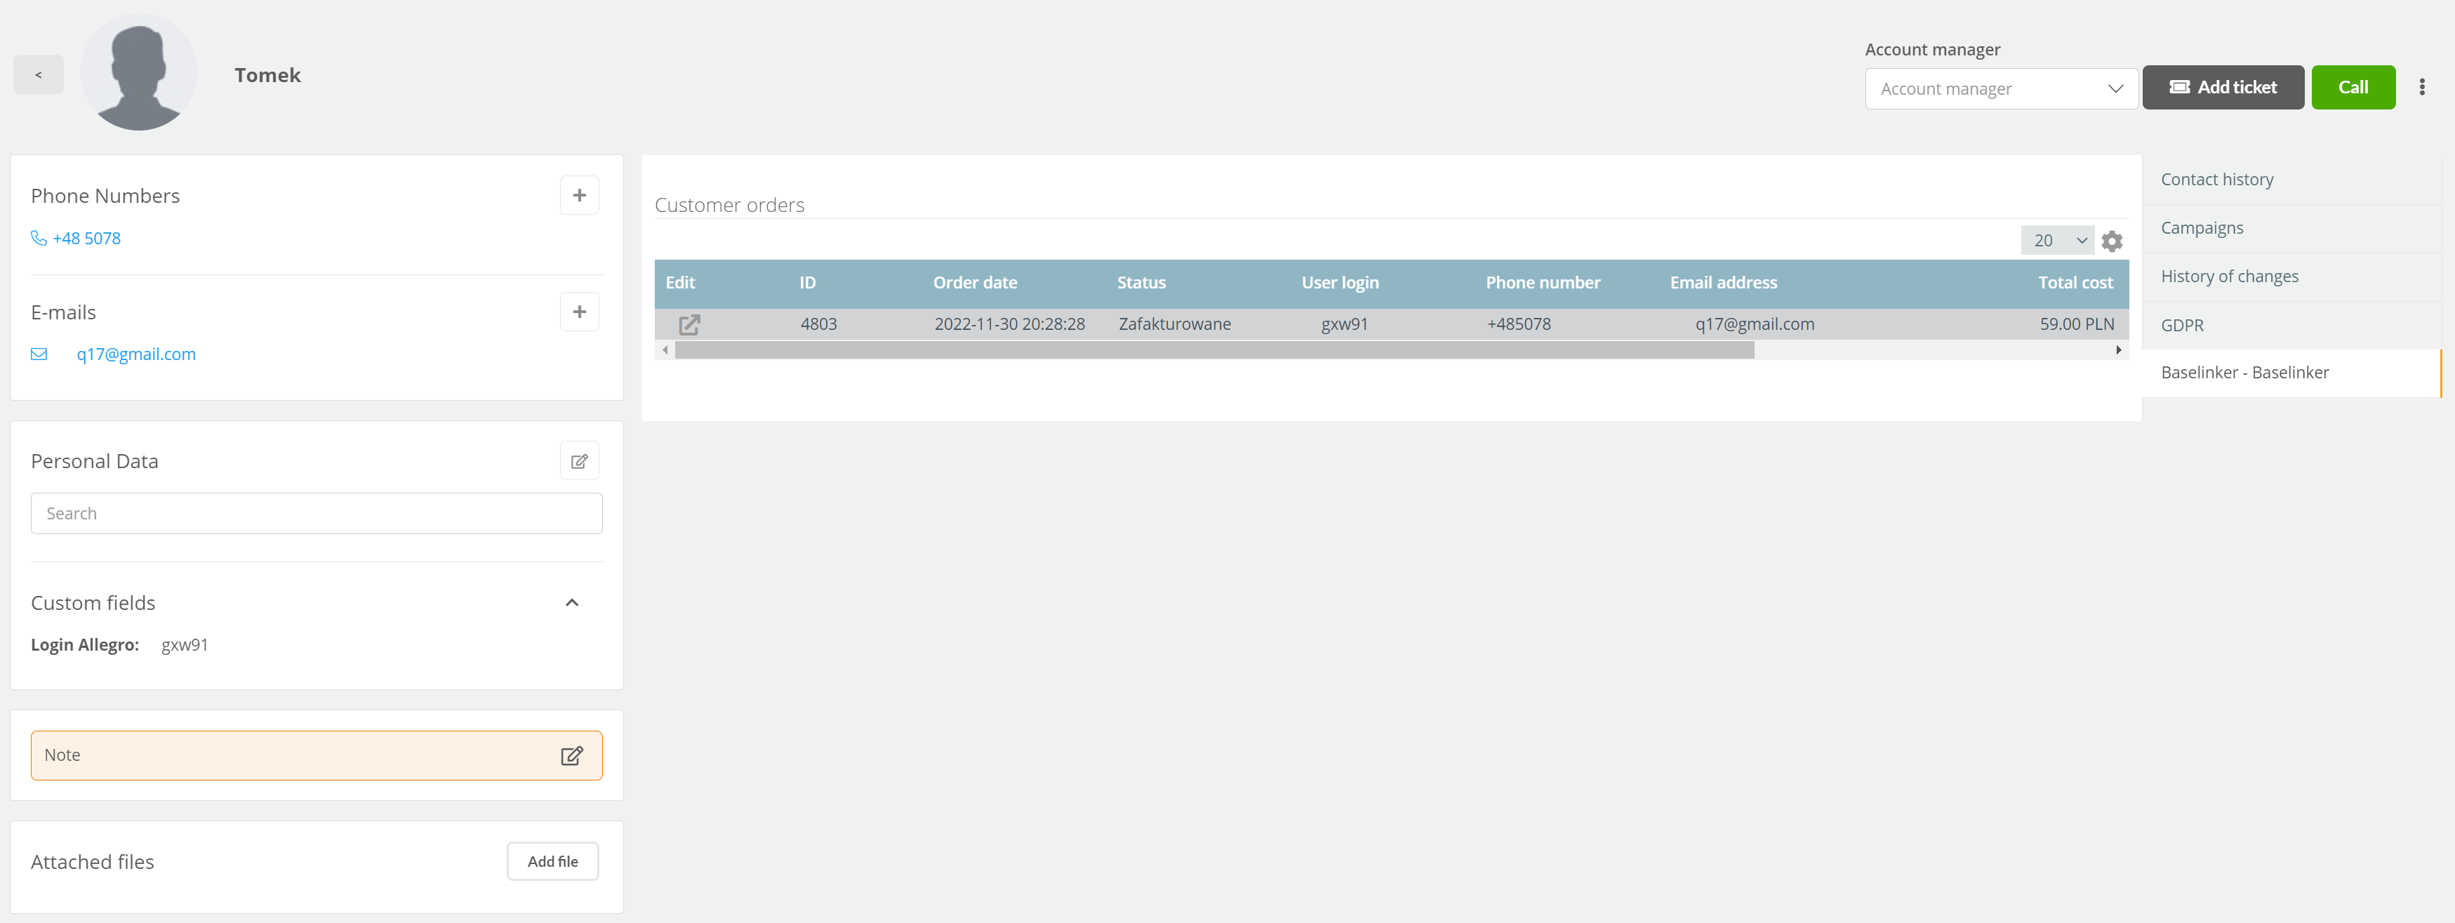Sort by Order date column header
The image size is (2455, 923).
975,283
